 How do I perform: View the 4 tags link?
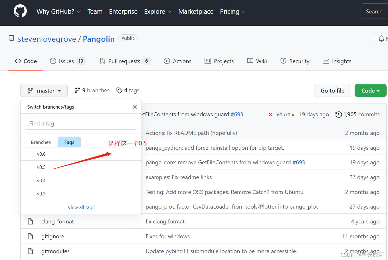[x=128, y=90]
